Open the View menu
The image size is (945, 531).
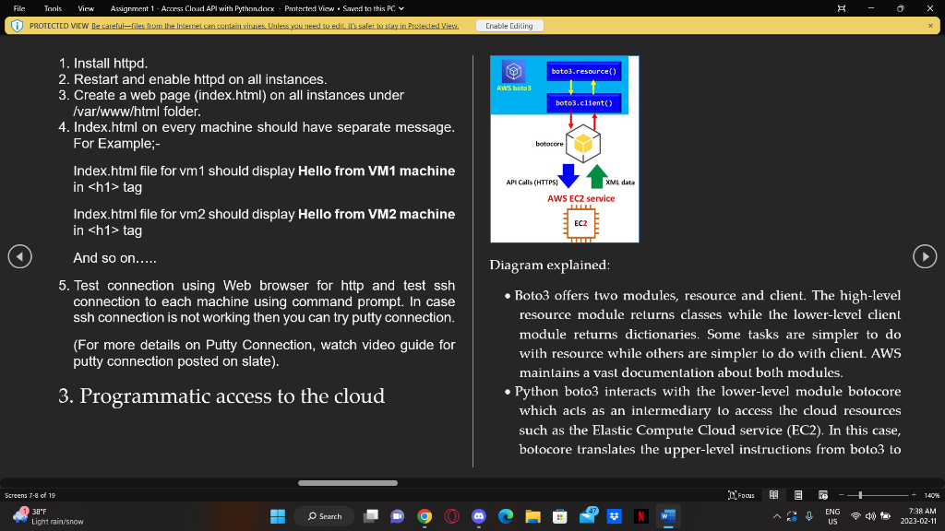(86, 8)
